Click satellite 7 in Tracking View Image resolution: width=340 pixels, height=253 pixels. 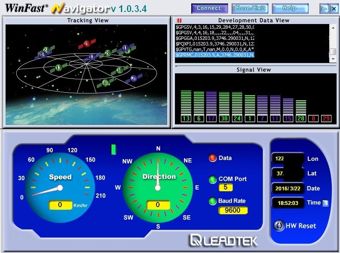point(134,78)
